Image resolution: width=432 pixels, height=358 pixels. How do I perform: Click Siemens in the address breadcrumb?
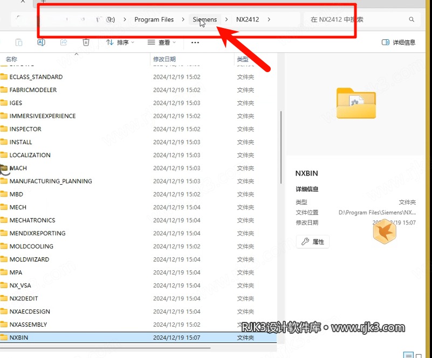pos(205,19)
